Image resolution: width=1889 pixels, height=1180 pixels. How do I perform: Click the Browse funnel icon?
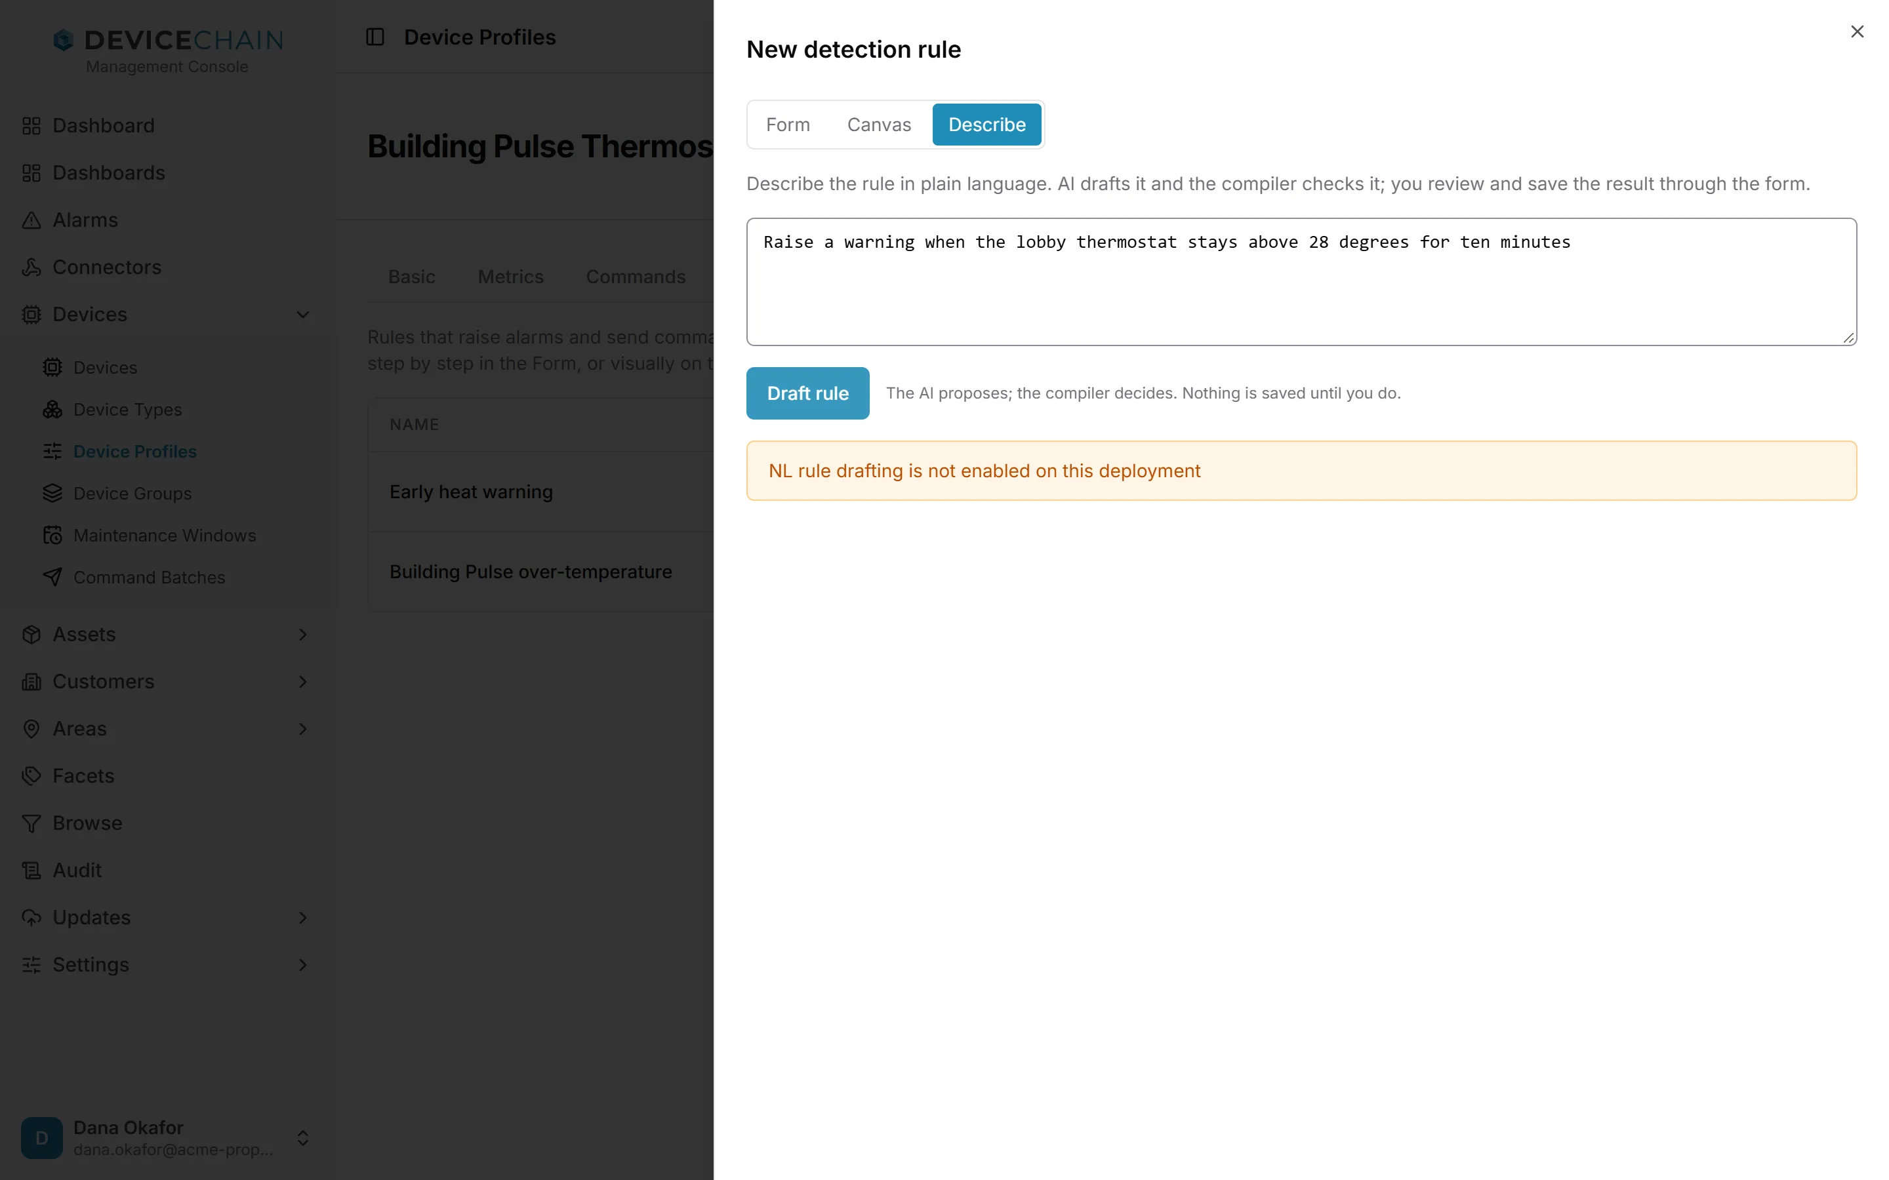(x=31, y=823)
